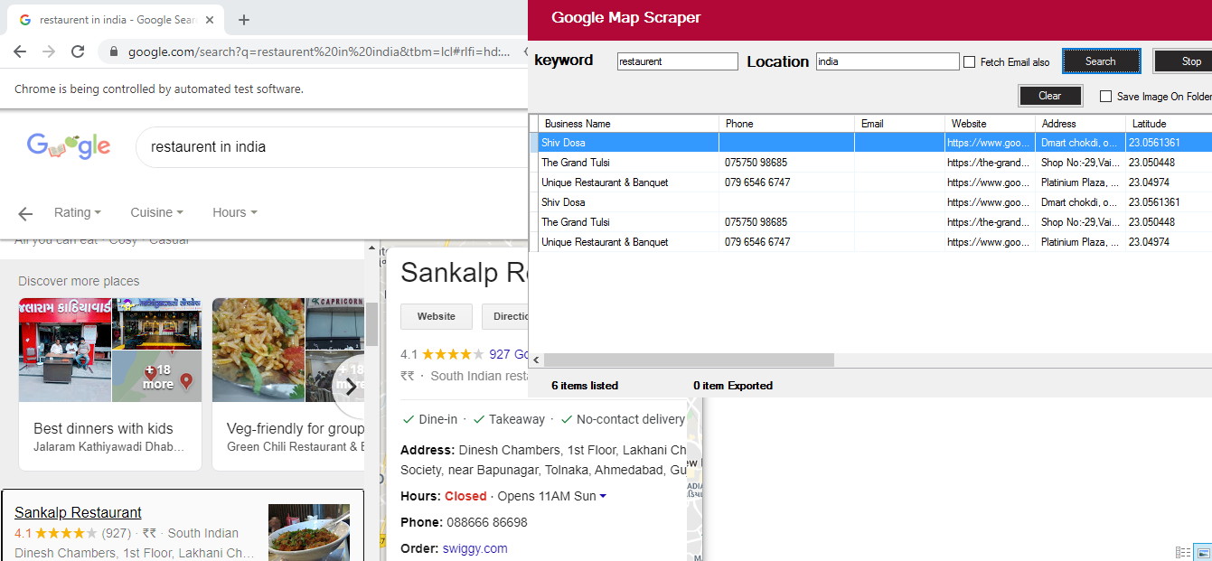
Task: Click Platinium Plaza address cell in third row
Action: [x=1080, y=182]
